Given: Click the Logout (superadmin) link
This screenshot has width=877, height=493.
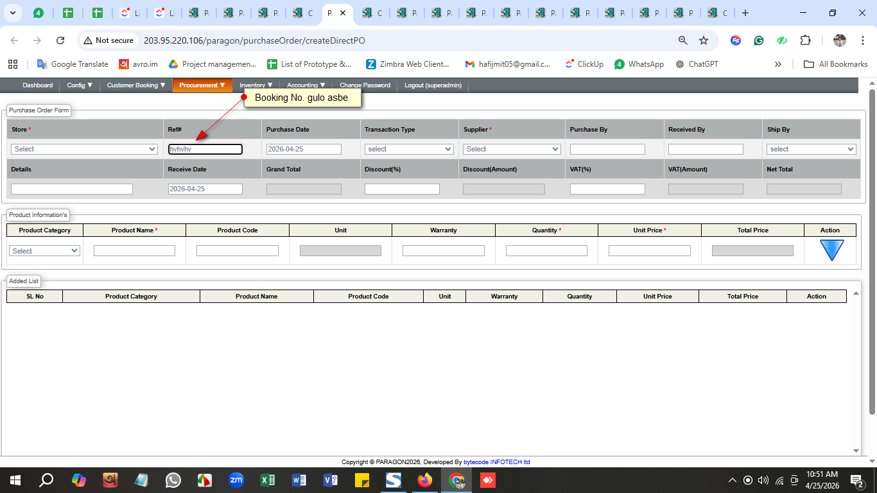Looking at the screenshot, I should tap(433, 85).
